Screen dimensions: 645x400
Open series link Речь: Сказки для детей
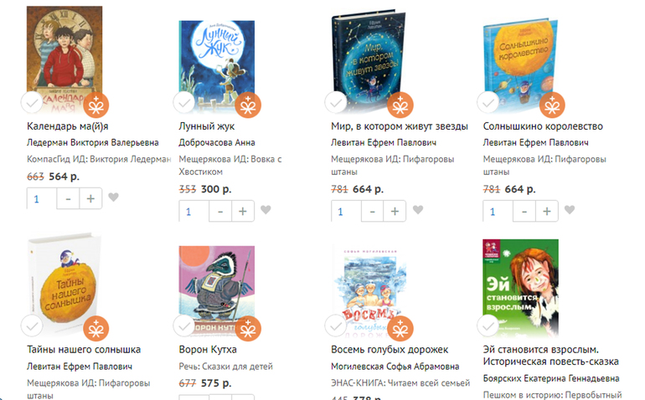(x=226, y=367)
